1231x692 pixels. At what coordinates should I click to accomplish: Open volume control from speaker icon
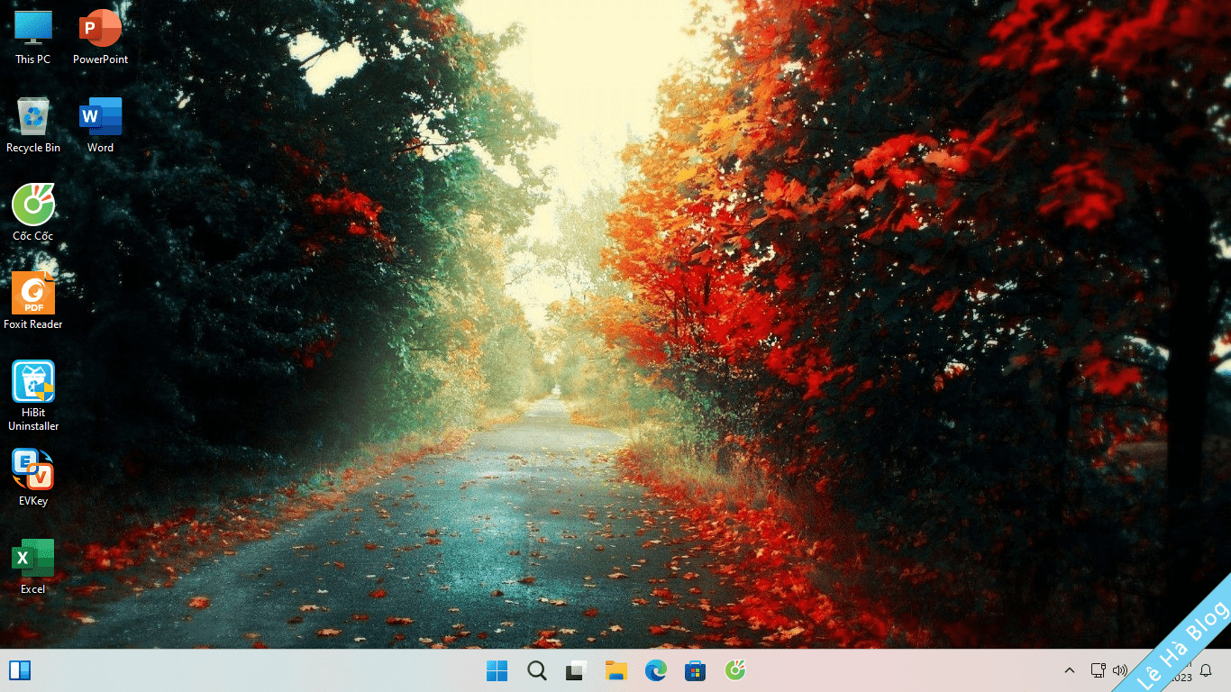click(x=1120, y=670)
